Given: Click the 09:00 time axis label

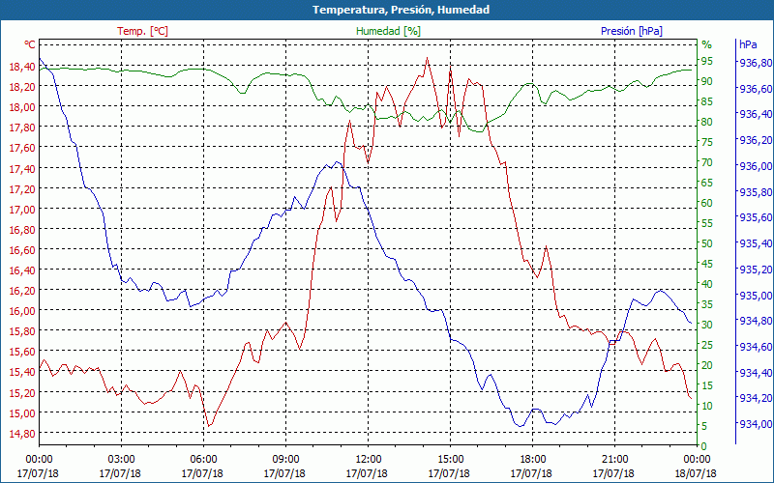Looking at the screenshot, I should (x=285, y=460).
